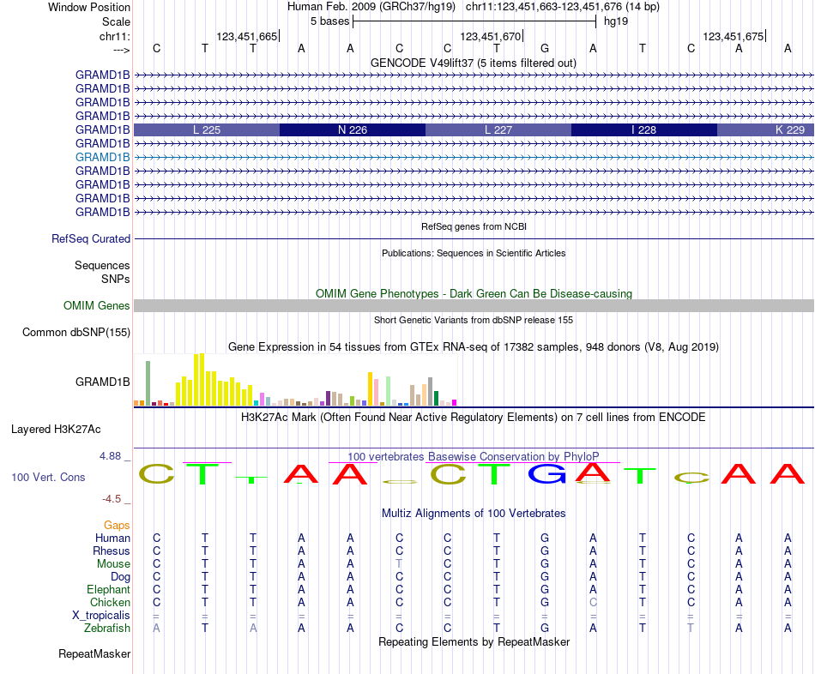This screenshot has width=815, height=674.
Task: Click the -4.5 conservation axis value
Action: point(112,499)
